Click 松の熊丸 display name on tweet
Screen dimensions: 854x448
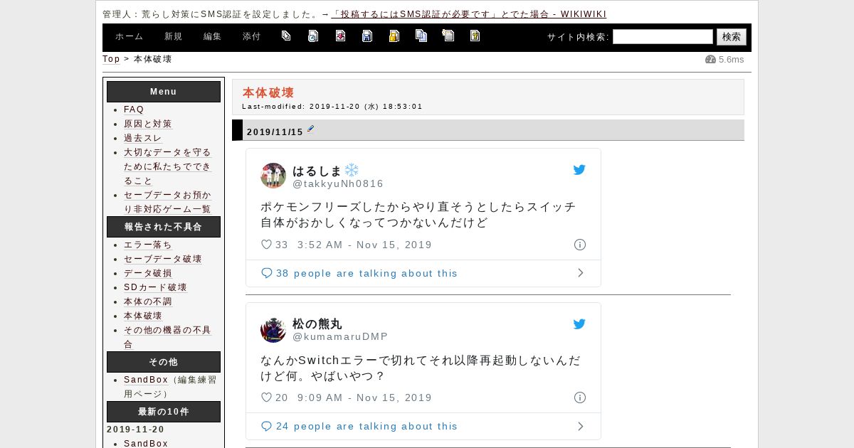tap(317, 324)
